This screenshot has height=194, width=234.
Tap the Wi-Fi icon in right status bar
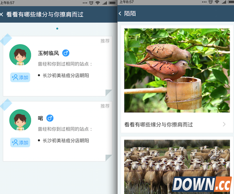click(x=217, y=2)
